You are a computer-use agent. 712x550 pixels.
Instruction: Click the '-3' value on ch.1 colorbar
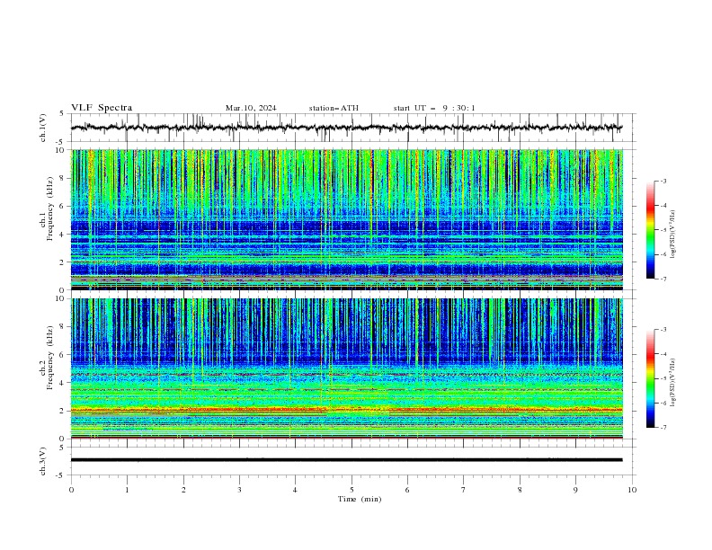pyautogui.click(x=663, y=181)
